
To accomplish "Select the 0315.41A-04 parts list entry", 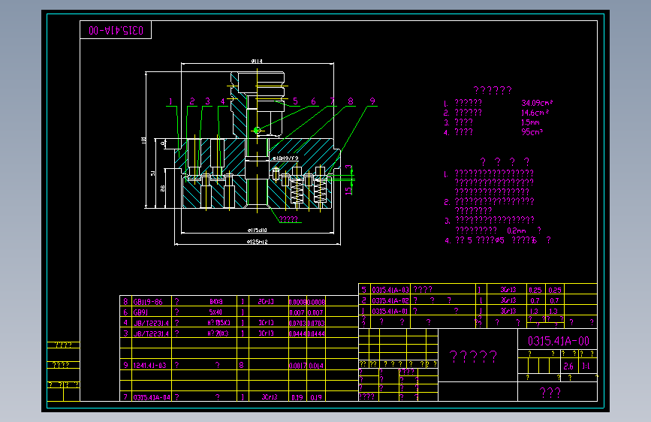I will [x=152, y=397].
